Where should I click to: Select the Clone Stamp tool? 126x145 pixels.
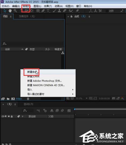pyautogui.click(x=59, y=11)
